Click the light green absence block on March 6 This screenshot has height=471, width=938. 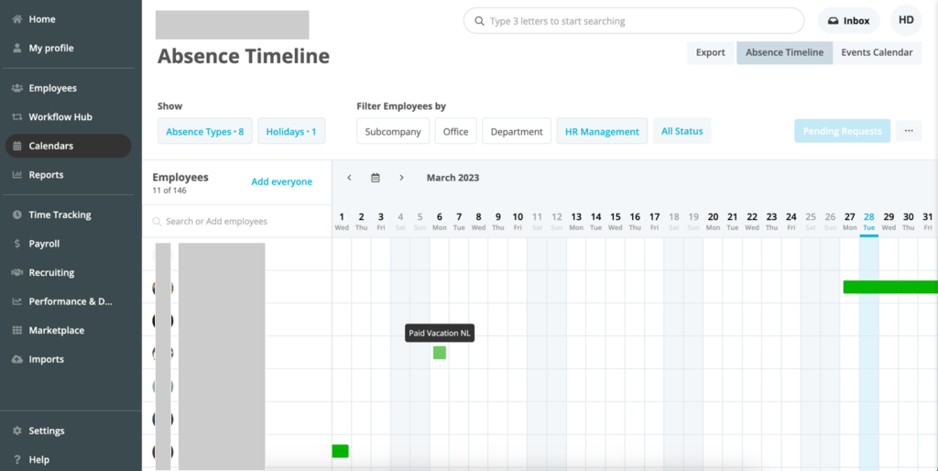[440, 353]
